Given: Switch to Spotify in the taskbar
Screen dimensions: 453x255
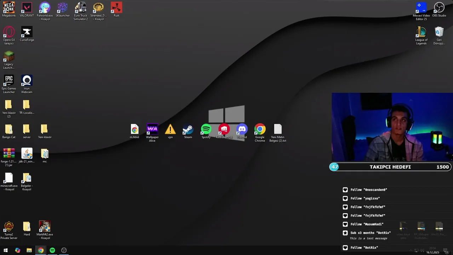Looking at the screenshot, I should pyautogui.click(x=52, y=250).
